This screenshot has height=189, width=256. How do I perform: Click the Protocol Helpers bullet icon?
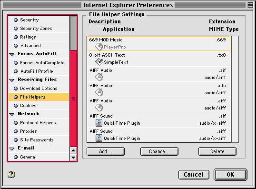[16, 123]
